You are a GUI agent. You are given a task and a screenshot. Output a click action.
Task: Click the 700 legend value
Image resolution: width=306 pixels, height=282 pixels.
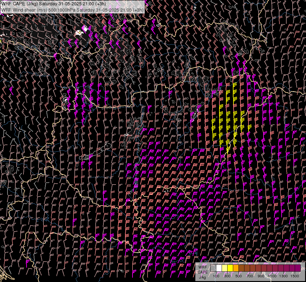(x=250, y=276)
